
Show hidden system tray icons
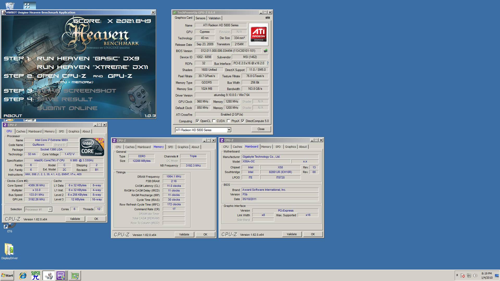click(x=457, y=275)
